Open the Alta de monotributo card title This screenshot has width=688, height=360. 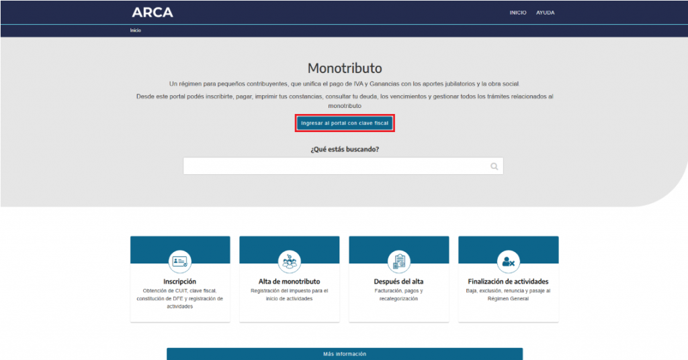coord(289,282)
